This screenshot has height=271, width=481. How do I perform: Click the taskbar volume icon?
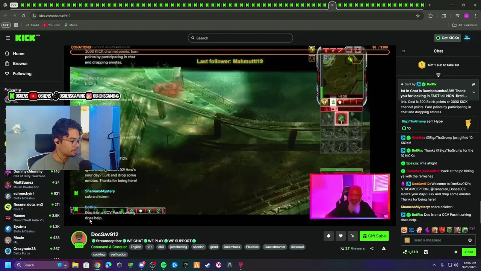[x=456, y=265]
